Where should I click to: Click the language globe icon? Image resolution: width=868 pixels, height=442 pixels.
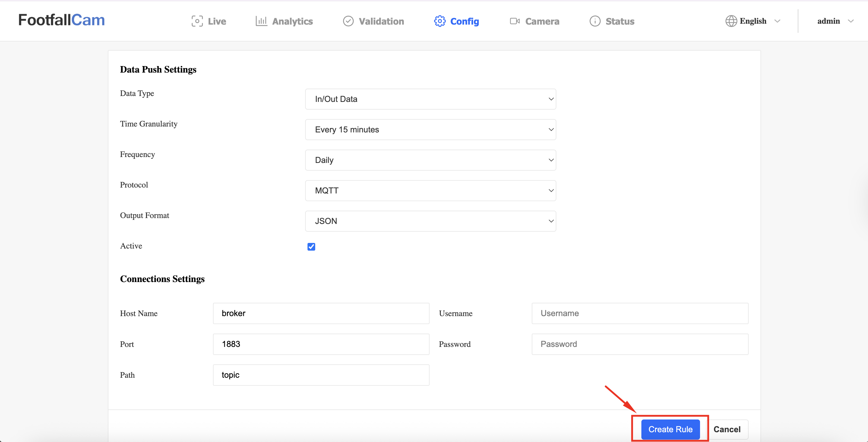pos(731,21)
